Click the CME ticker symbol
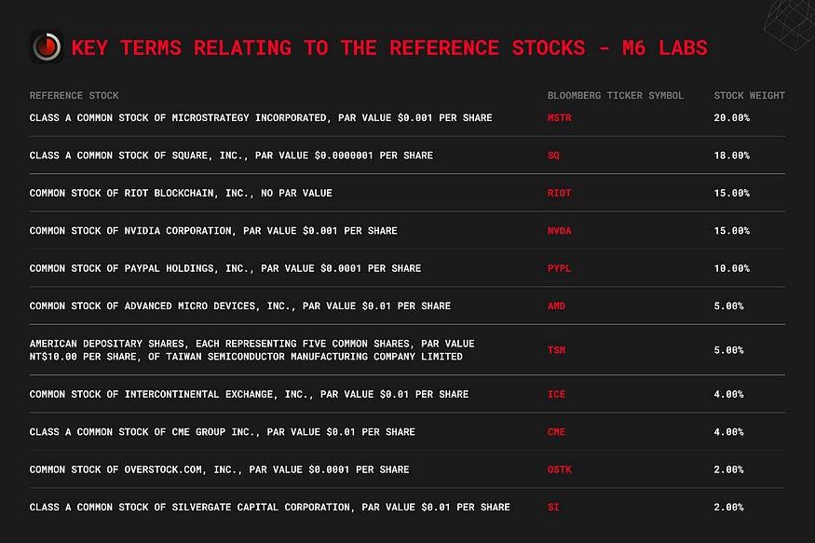 [556, 432]
